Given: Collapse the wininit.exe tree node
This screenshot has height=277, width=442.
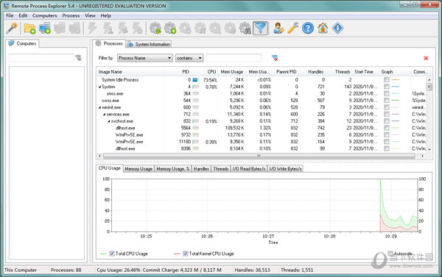Looking at the screenshot, I should [x=99, y=107].
